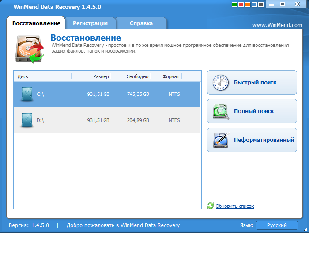Image resolution: width=309 pixels, height=255 pixels.
Task: Click the magnifier disk icon for full search
Action: (221, 111)
